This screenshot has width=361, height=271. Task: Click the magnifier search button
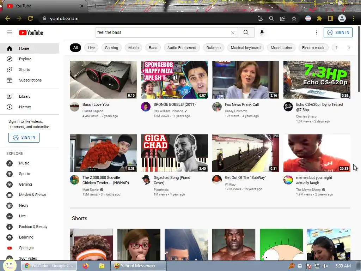pyautogui.click(x=246, y=32)
